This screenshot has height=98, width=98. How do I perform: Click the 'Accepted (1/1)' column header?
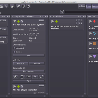[x=56, y=16]
